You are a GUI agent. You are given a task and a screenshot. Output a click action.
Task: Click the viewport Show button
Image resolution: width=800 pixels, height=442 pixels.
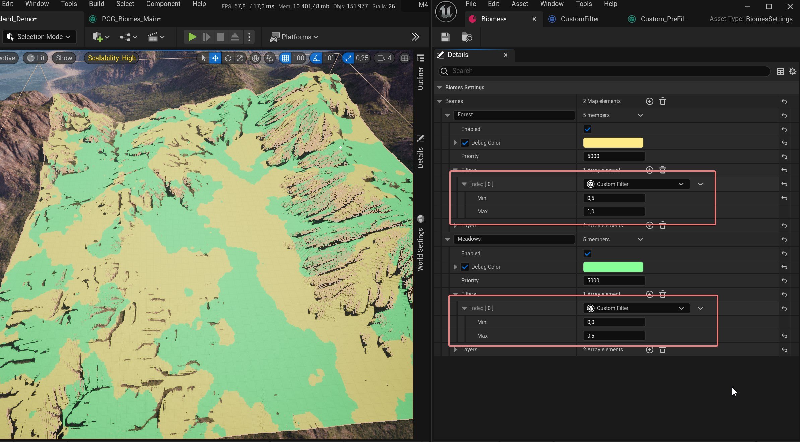64,58
